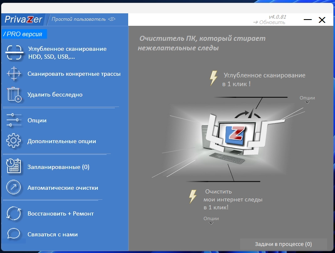
Task: Click the lightning bolt next to Очистить
Action: coord(193,196)
